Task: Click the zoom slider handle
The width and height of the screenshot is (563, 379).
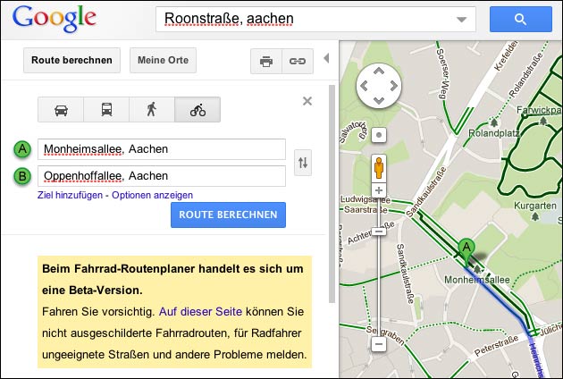Action: [x=379, y=232]
